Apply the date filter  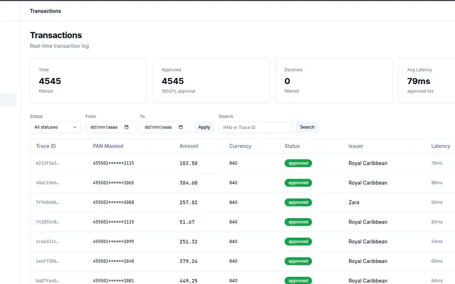[204, 127]
